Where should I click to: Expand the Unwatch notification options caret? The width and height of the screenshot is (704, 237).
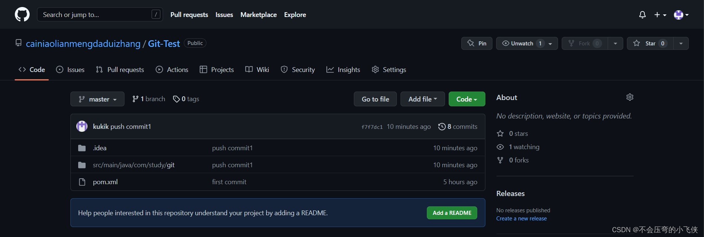pyautogui.click(x=551, y=44)
